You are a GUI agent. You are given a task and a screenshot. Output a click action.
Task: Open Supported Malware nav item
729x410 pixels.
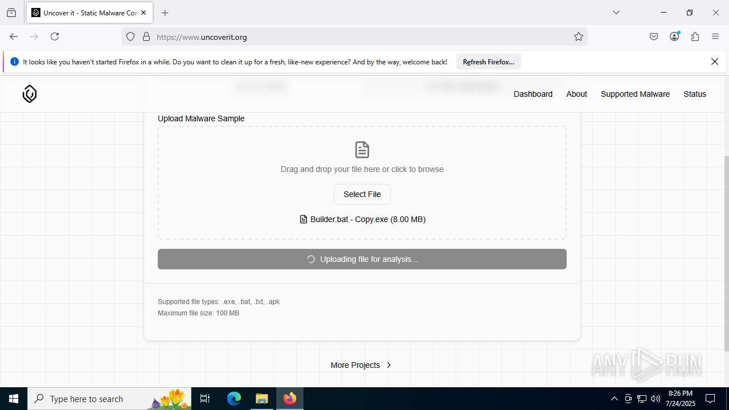(x=635, y=94)
